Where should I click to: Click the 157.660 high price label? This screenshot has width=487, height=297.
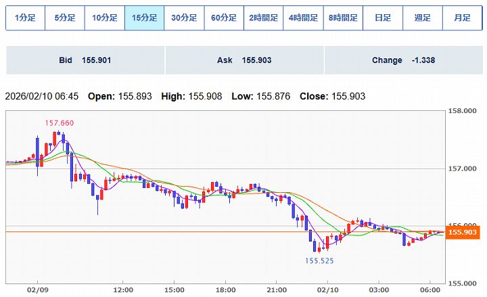tap(59, 123)
